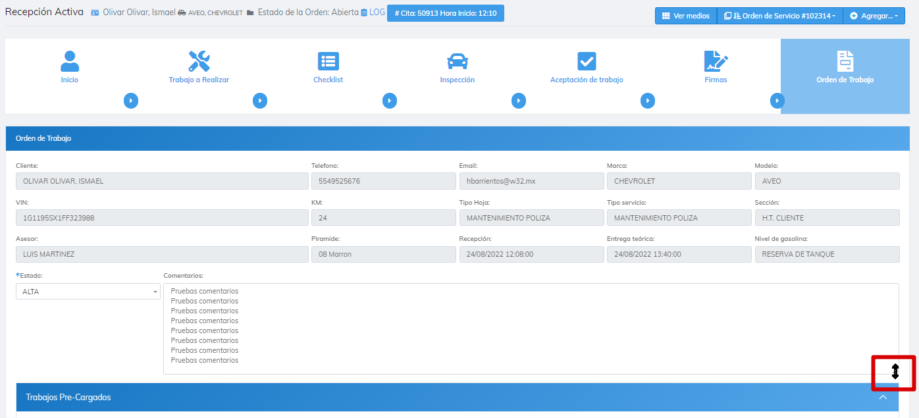919x418 pixels.
Task: Switch to the Inspección step label
Action: coord(458,80)
